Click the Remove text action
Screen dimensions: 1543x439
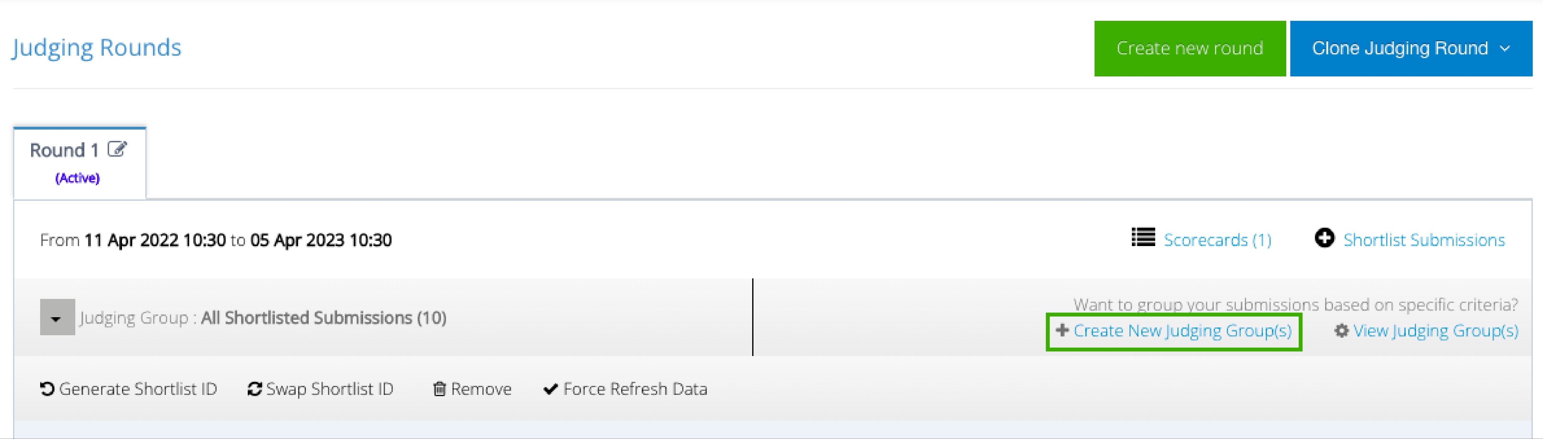[x=481, y=389]
